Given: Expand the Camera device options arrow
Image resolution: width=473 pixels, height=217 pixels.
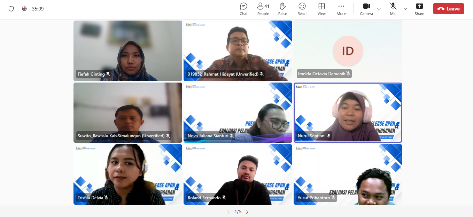Looking at the screenshot, I should (379, 9).
